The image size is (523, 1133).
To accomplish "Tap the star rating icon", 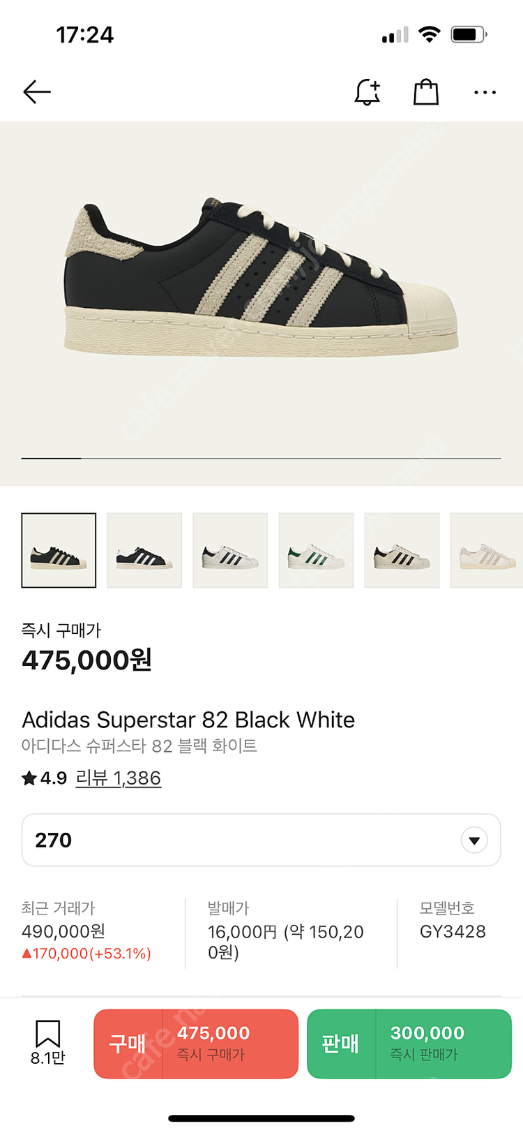I will 29,778.
